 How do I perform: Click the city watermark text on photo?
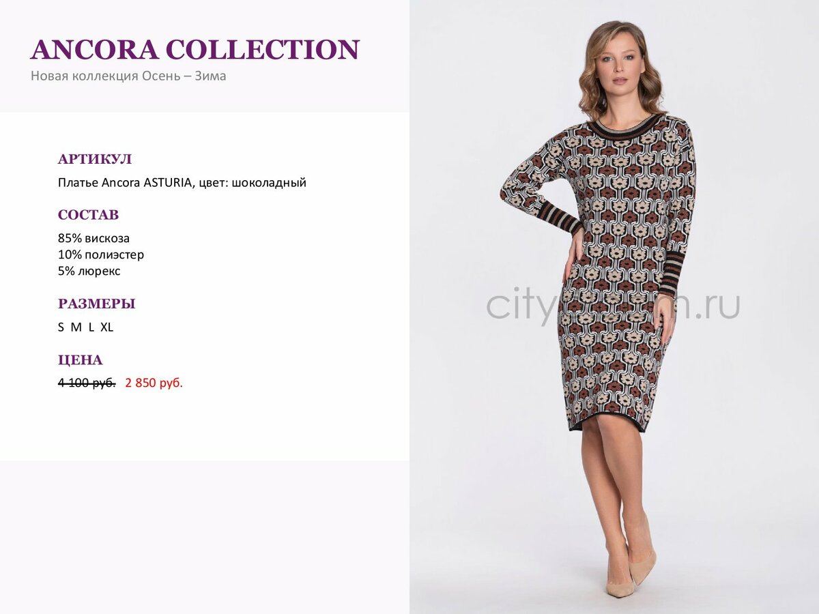click(613, 306)
